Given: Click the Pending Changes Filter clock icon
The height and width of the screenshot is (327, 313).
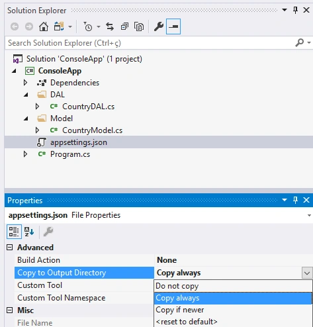Looking at the screenshot, I should coord(88,26).
